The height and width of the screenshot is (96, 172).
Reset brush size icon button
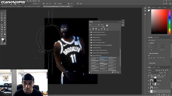pos(99,25)
